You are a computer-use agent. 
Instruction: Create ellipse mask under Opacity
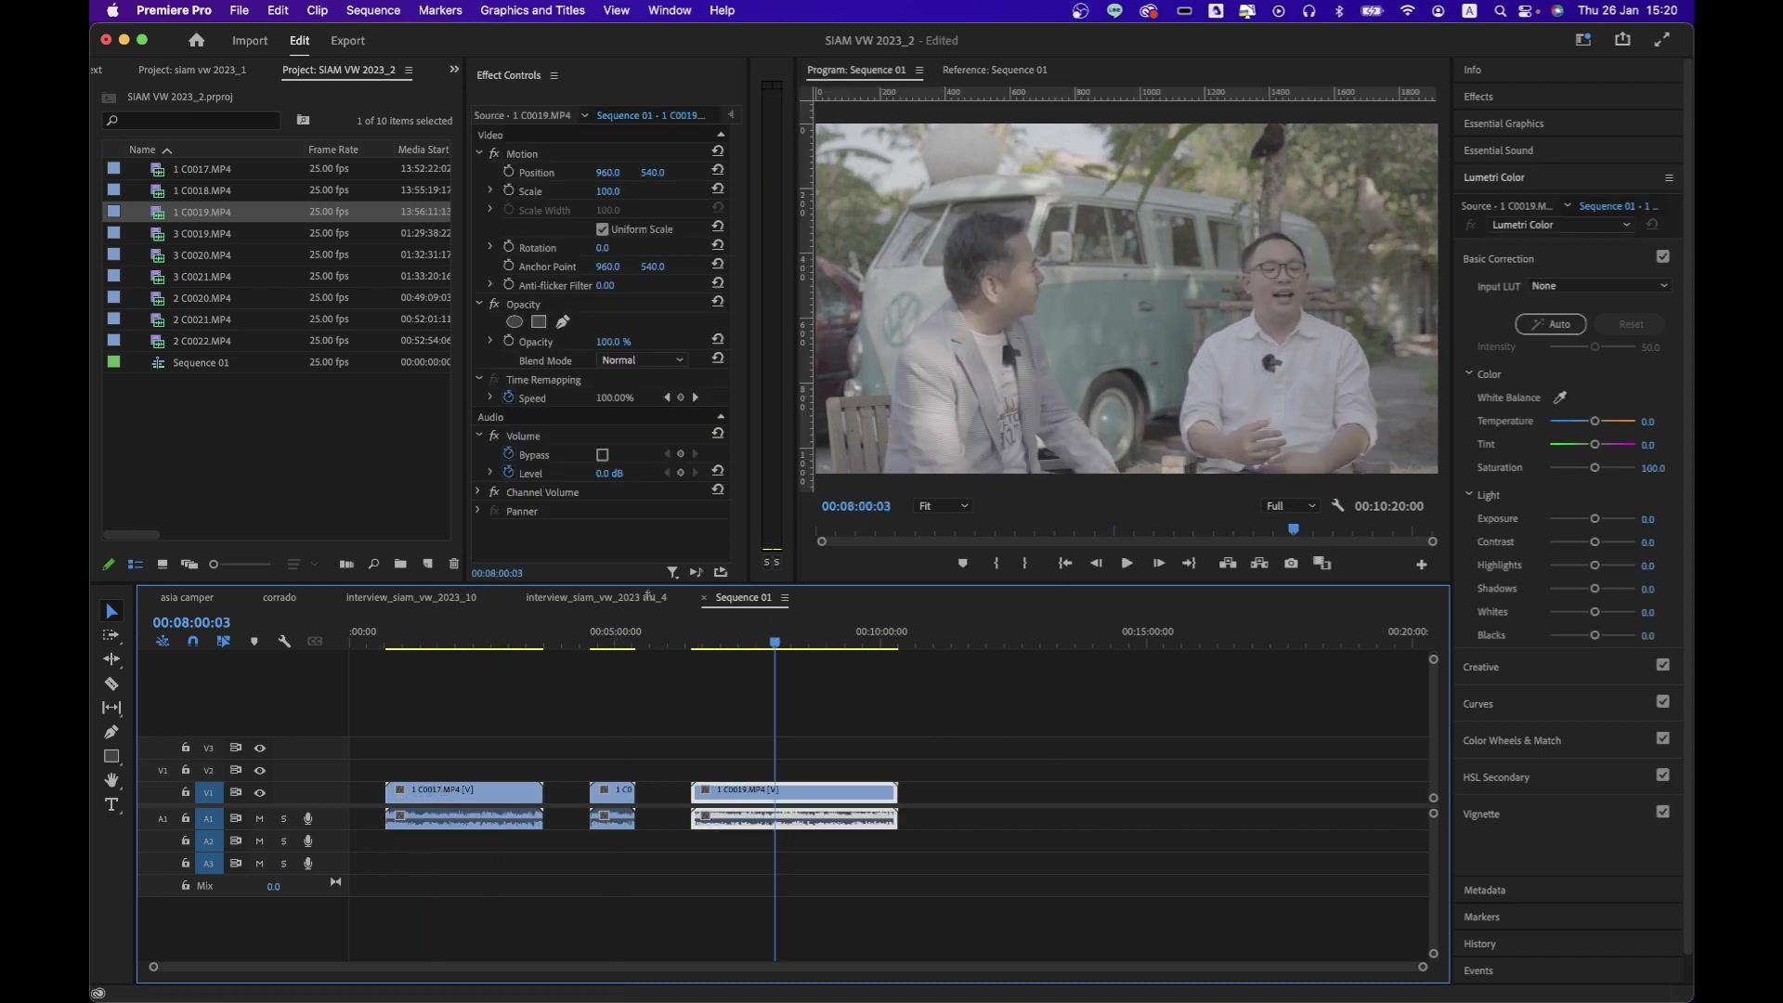[514, 321]
